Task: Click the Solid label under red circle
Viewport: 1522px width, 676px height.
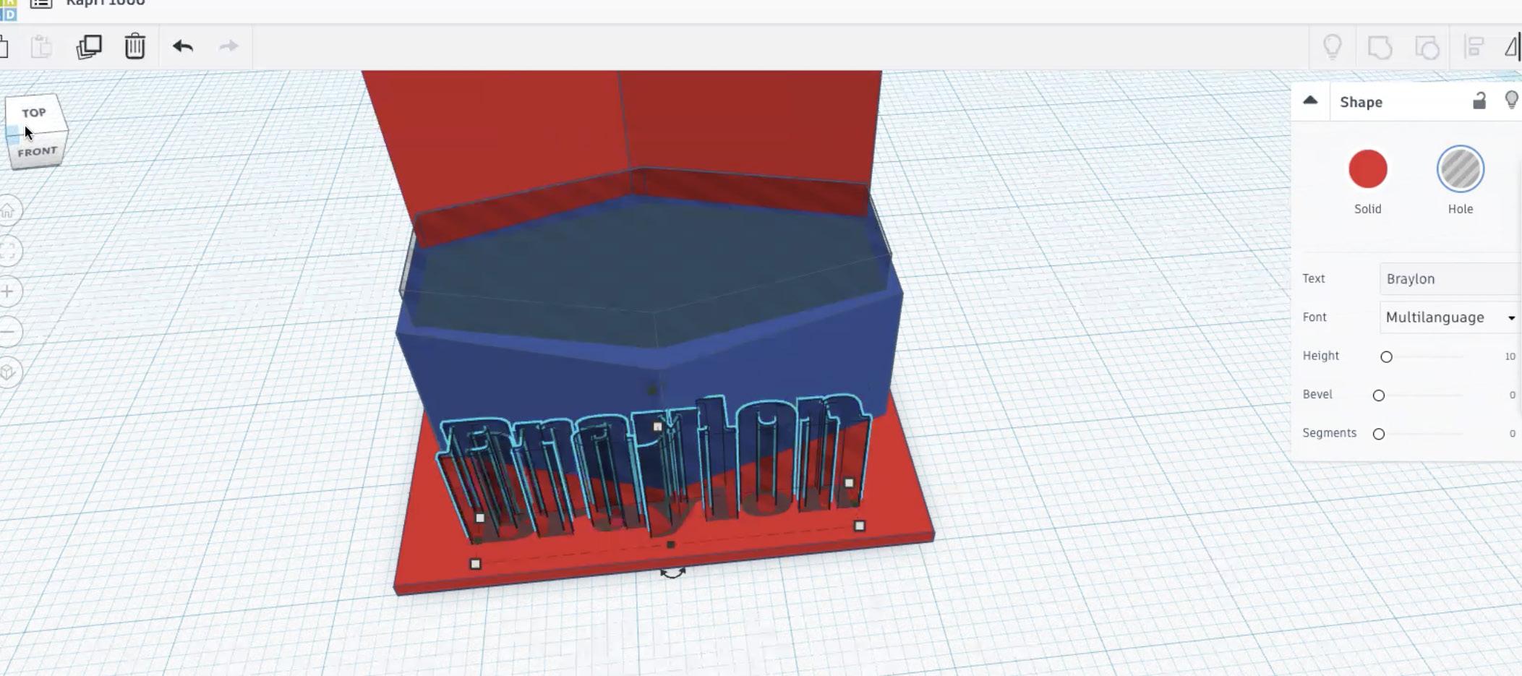Action: point(1368,209)
